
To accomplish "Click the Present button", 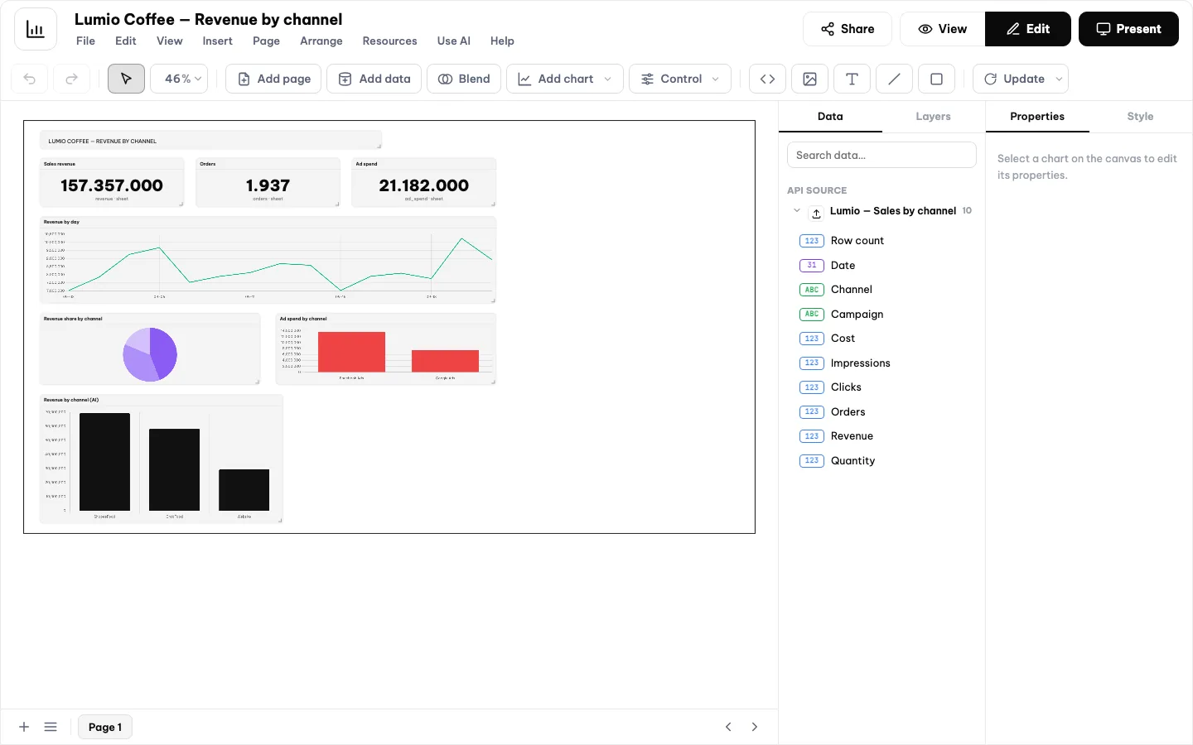I will click(1128, 29).
